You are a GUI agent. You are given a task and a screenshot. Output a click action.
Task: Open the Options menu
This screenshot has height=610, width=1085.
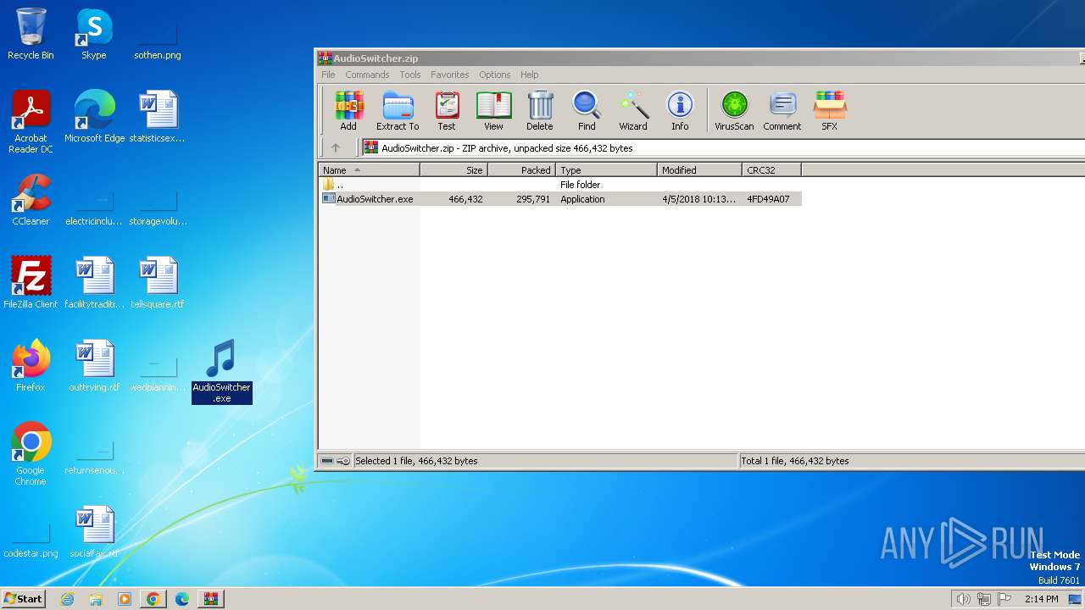(x=494, y=75)
